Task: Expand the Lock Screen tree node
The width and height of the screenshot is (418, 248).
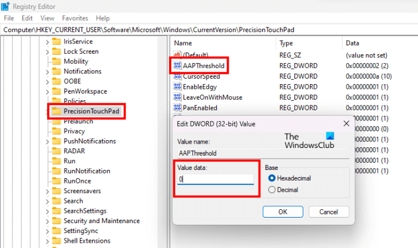Action: click(47, 52)
